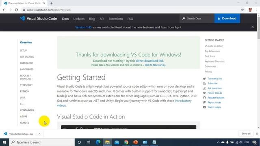Open the FAQ navigation item
This screenshot has width=260, height=146.
(x=130, y=19)
